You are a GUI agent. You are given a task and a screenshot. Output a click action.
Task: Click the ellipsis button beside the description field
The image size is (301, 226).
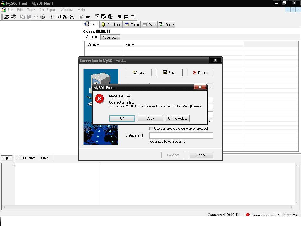tap(210, 87)
